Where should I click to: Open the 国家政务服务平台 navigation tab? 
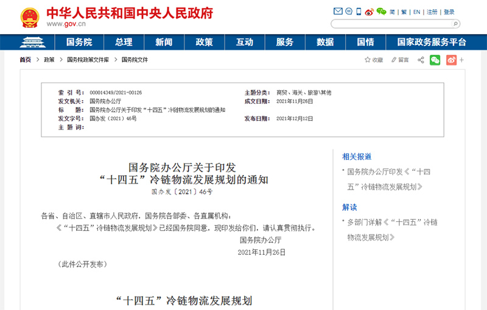[432, 42]
